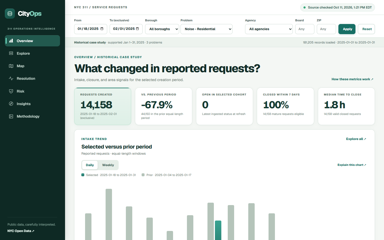The image size is (384, 240).
Task: Select the Vs. Previous Period card
Action: (163, 106)
